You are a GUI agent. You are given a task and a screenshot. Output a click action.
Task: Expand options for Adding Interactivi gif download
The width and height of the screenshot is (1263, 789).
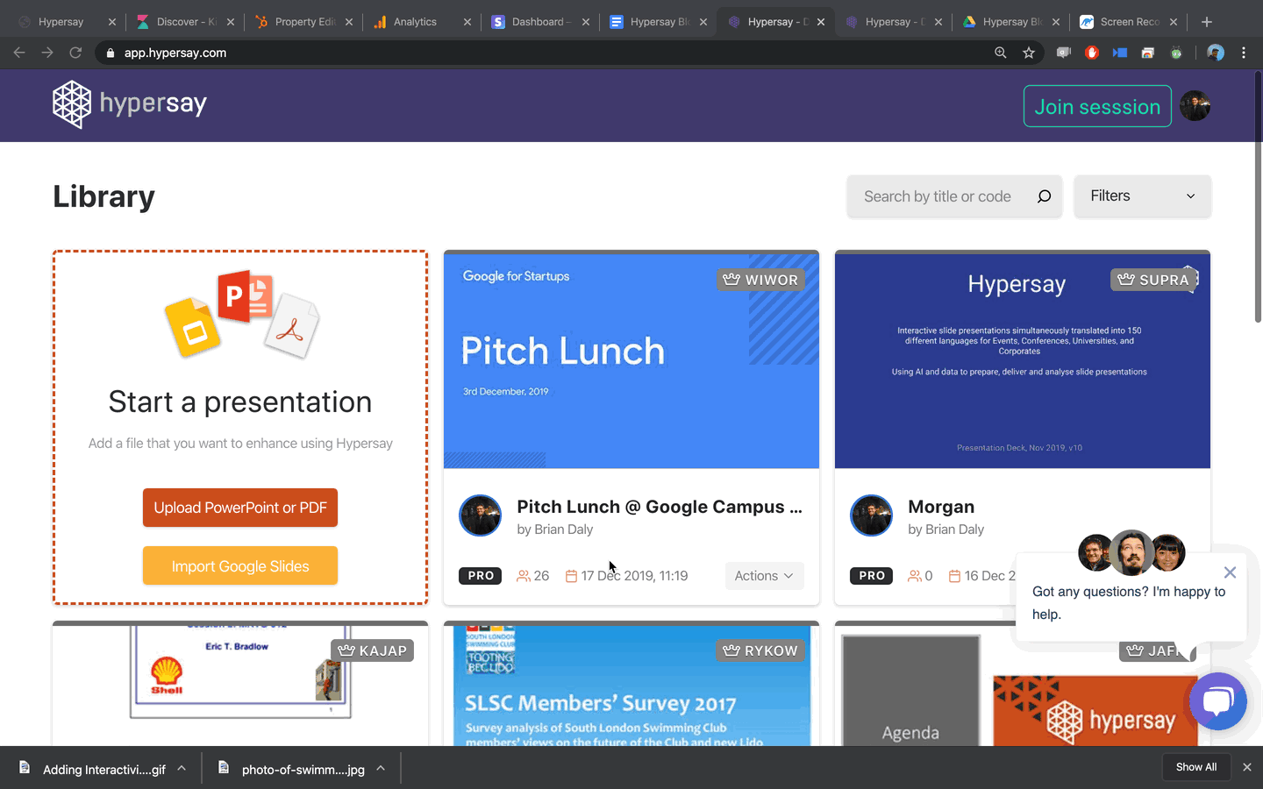(182, 768)
